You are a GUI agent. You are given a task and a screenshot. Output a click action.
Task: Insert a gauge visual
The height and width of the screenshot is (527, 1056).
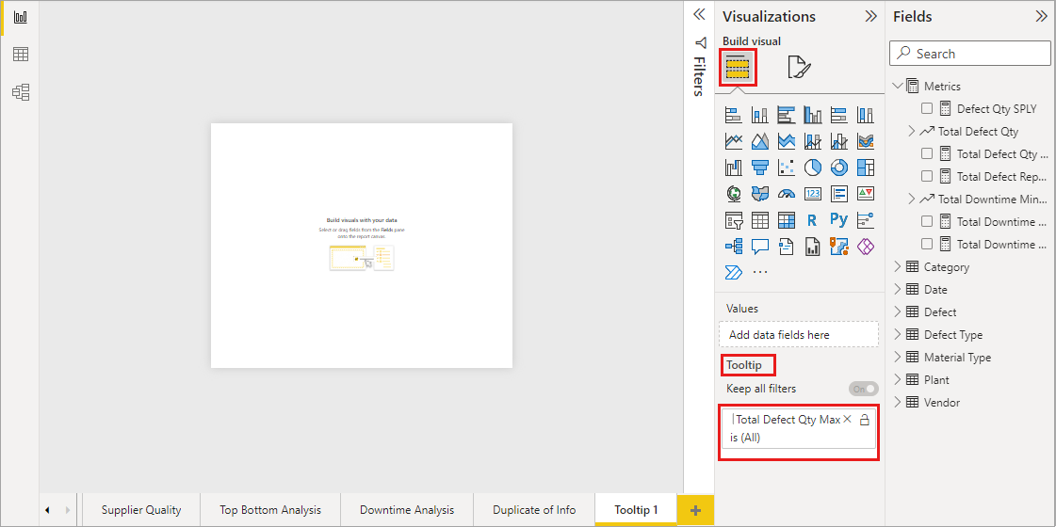786,194
